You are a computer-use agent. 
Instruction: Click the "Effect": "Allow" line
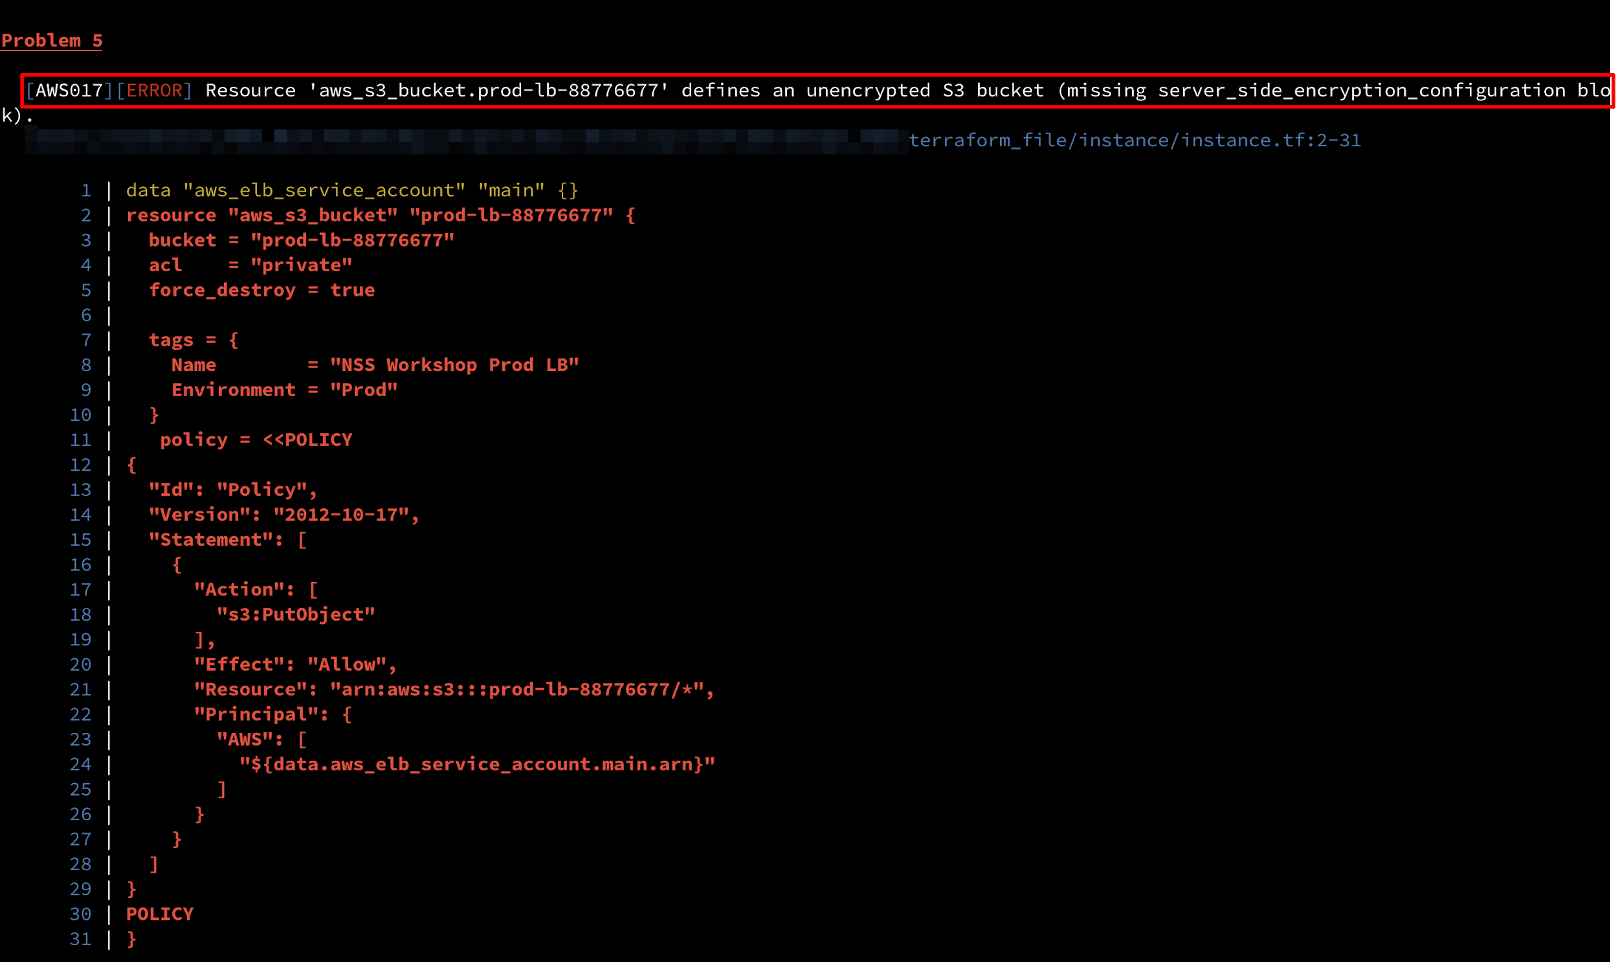[x=296, y=664]
